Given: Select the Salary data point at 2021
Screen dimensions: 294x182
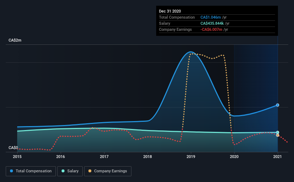Looking at the screenshot, I should [278, 133].
